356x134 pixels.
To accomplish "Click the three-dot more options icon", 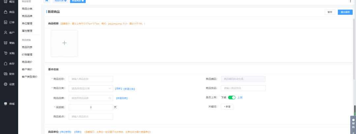I will pyautogui.click(x=350, y=1).
